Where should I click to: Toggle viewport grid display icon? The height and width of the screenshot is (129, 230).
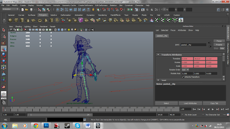coord(30,30)
